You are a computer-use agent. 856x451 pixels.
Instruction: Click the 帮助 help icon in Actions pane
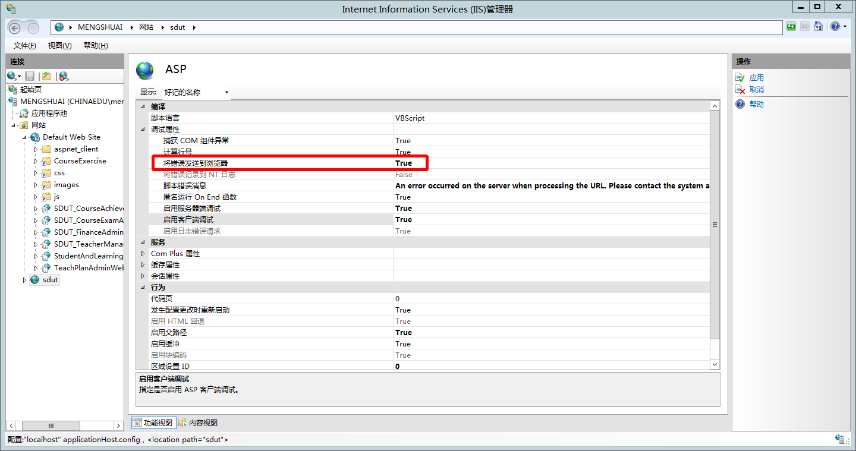click(x=740, y=104)
